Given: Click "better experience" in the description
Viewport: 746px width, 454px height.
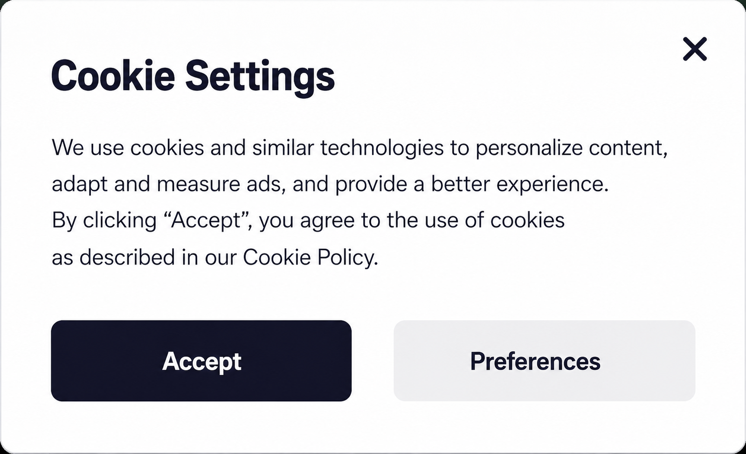Looking at the screenshot, I should 520,184.
